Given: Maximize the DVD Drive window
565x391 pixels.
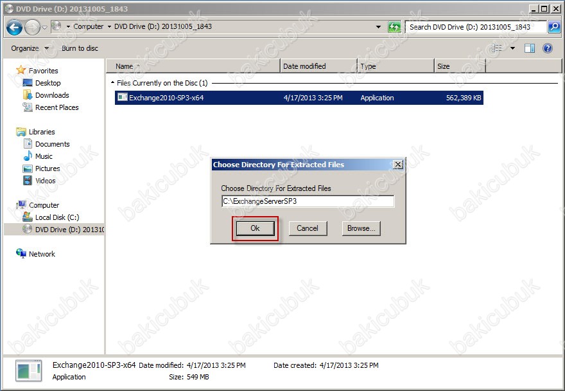Looking at the screenshot, I should coord(544,8).
